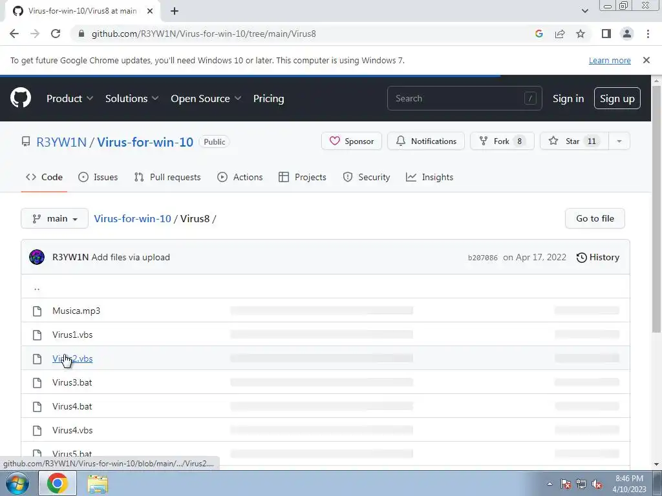The height and width of the screenshot is (496, 662).
Task: Open the Learn more link
Action: coord(610,60)
